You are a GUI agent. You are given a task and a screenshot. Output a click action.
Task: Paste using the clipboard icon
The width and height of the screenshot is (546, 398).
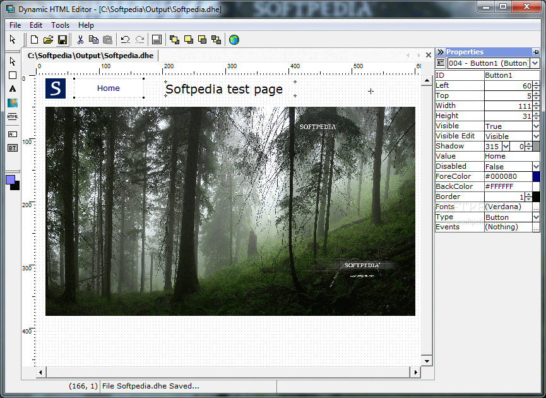(107, 40)
